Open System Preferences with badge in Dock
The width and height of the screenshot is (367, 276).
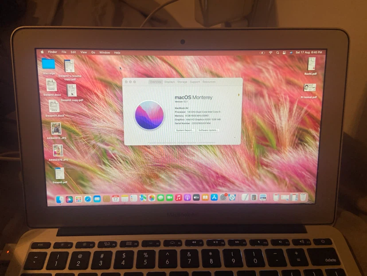pos(223,197)
